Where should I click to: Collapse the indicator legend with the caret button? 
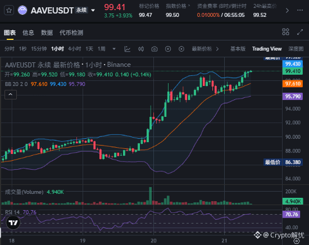[11, 94]
